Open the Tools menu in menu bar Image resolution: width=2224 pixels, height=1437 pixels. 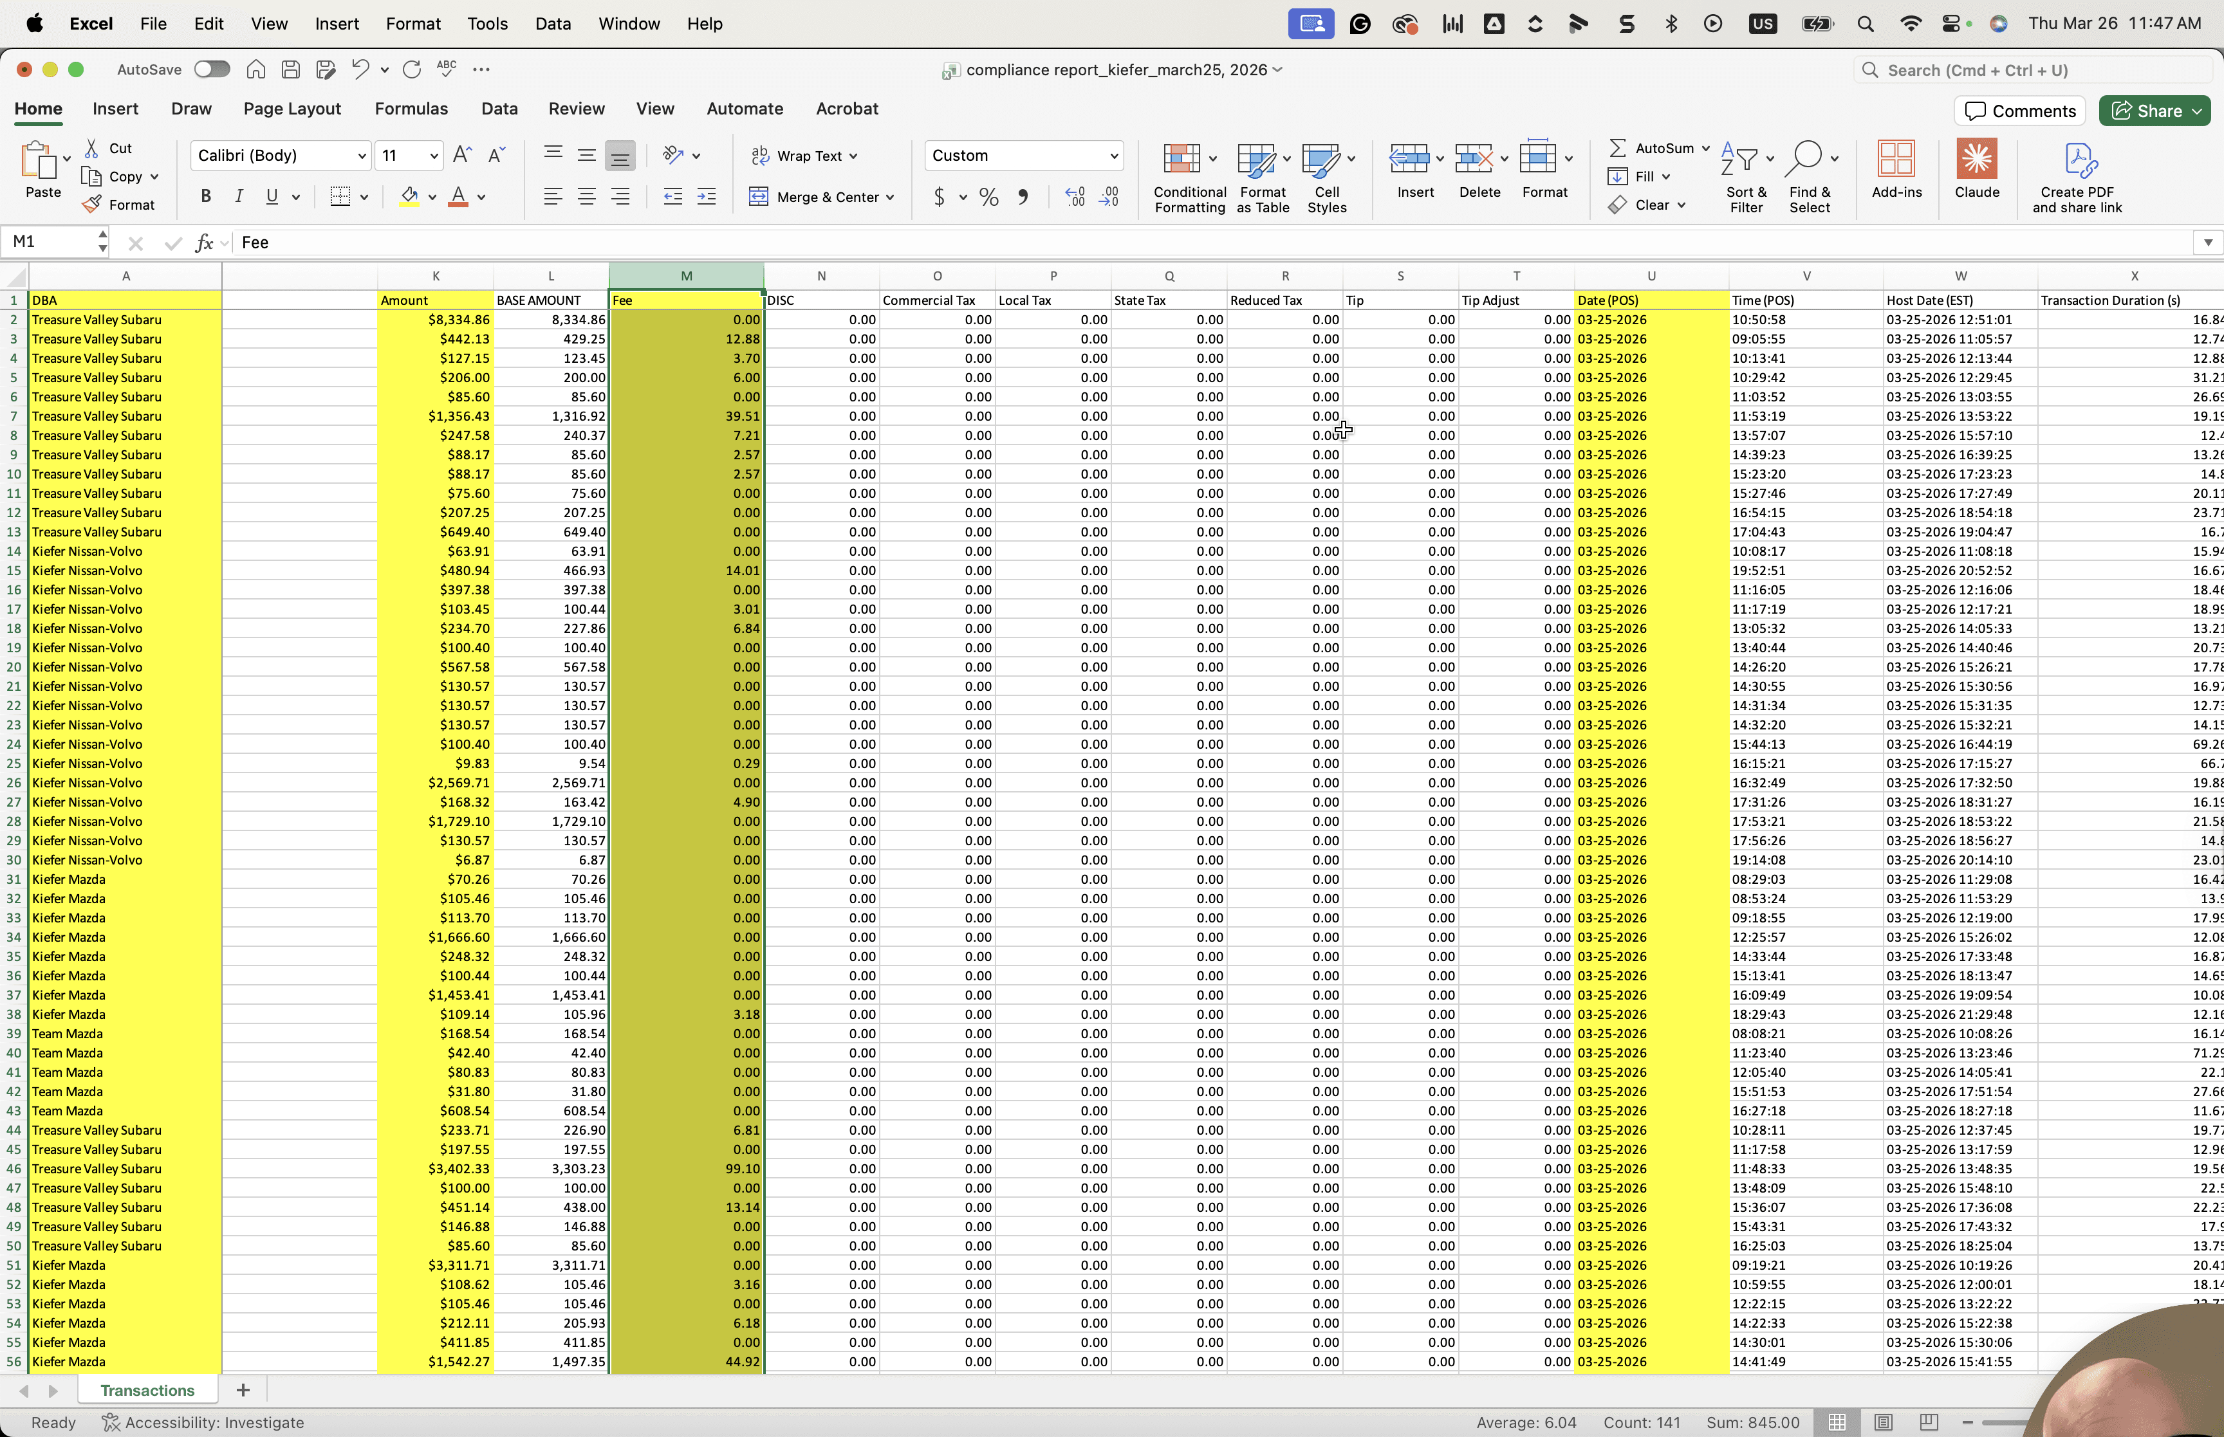(x=487, y=23)
